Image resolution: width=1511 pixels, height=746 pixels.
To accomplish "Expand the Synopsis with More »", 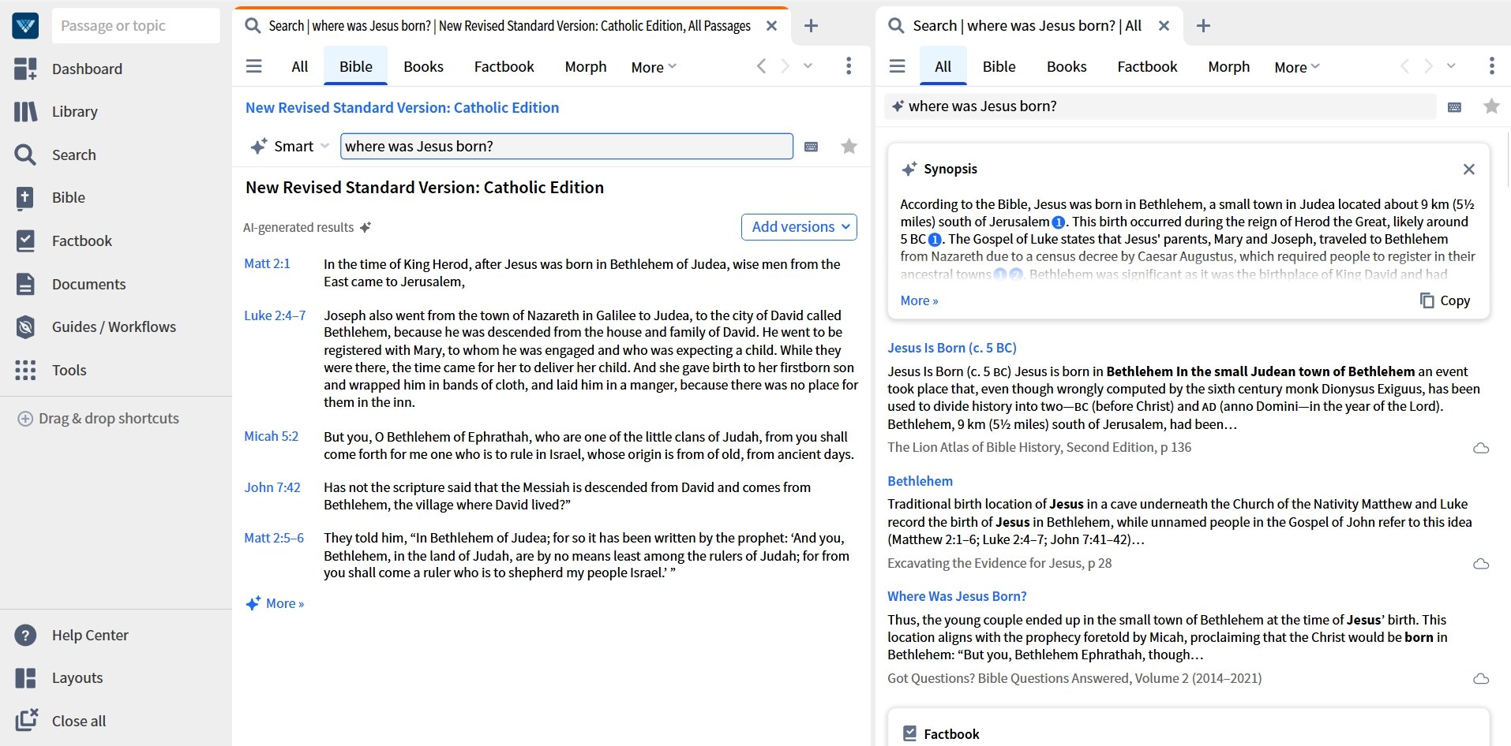I will 919,300.
